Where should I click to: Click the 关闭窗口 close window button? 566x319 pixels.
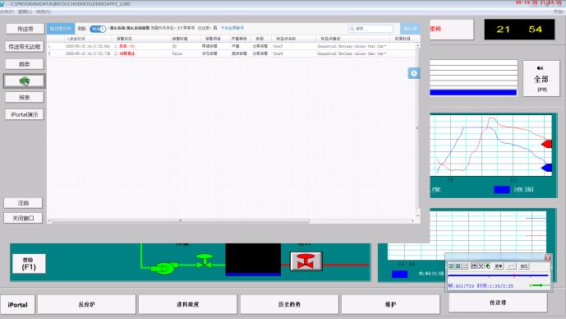click(23, 218)
